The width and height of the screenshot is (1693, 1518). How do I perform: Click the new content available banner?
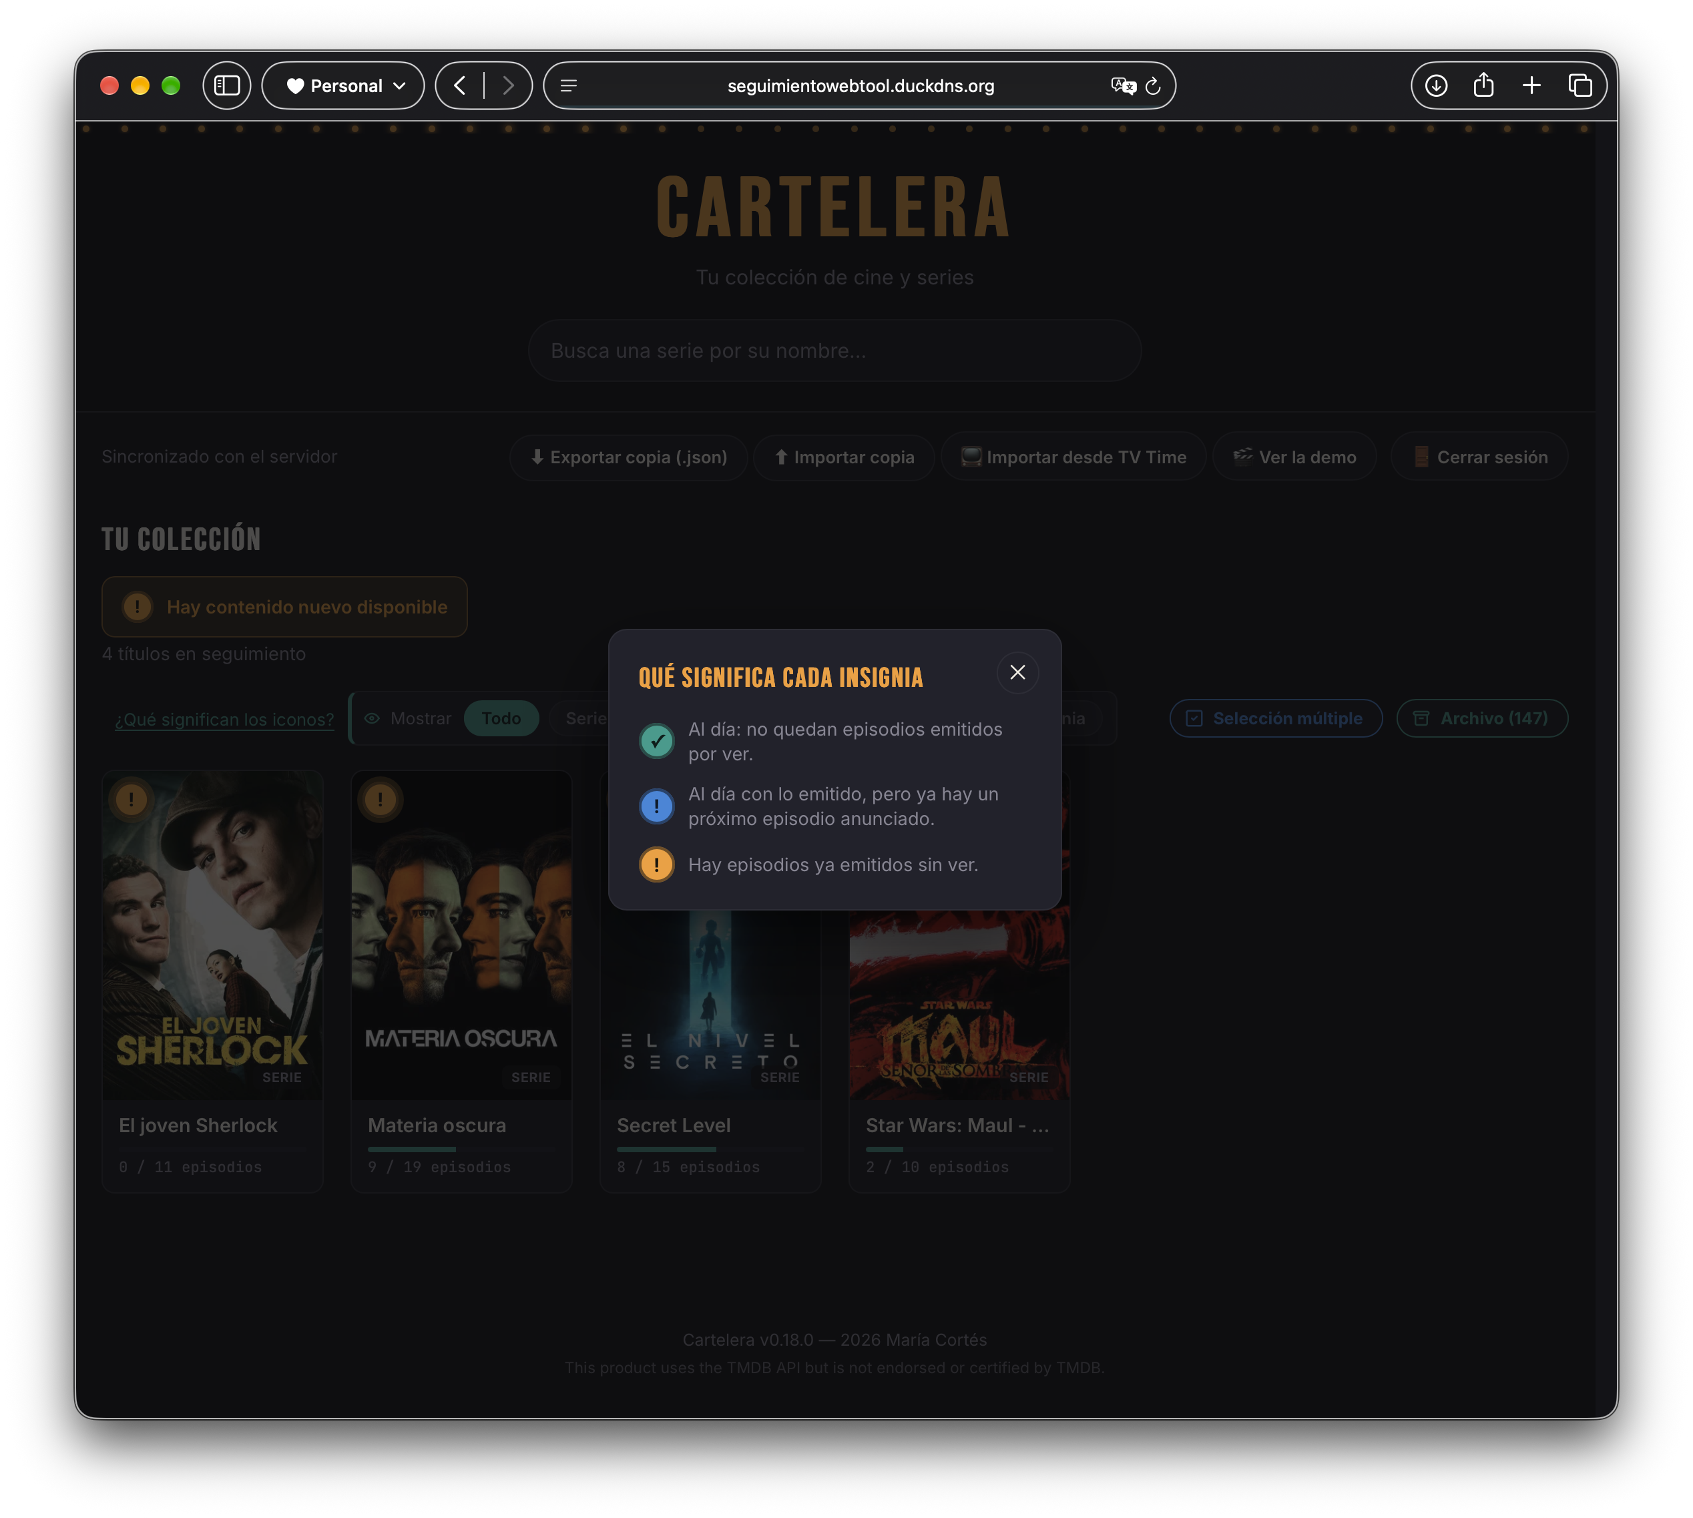pos(284,607)
